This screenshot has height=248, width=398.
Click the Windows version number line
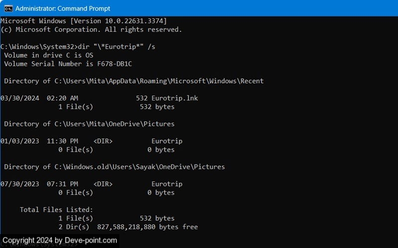point(84,21)
